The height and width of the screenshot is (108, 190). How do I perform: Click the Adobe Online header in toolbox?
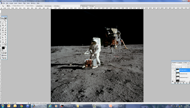pyautogui.click(x=4, y=18)
